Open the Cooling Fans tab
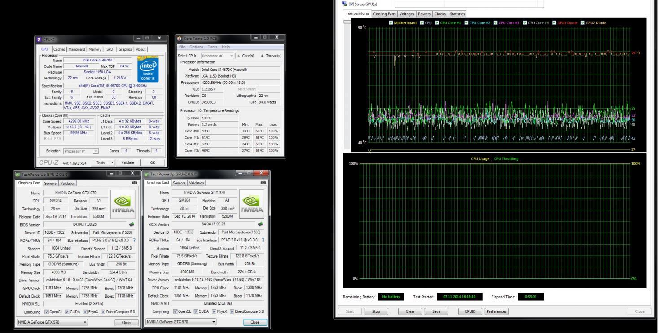Screen dimensions: 659x333 point(385,14)
